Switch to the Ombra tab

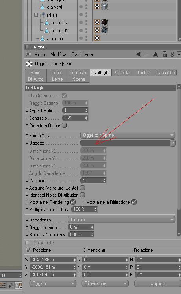(144, 73)
